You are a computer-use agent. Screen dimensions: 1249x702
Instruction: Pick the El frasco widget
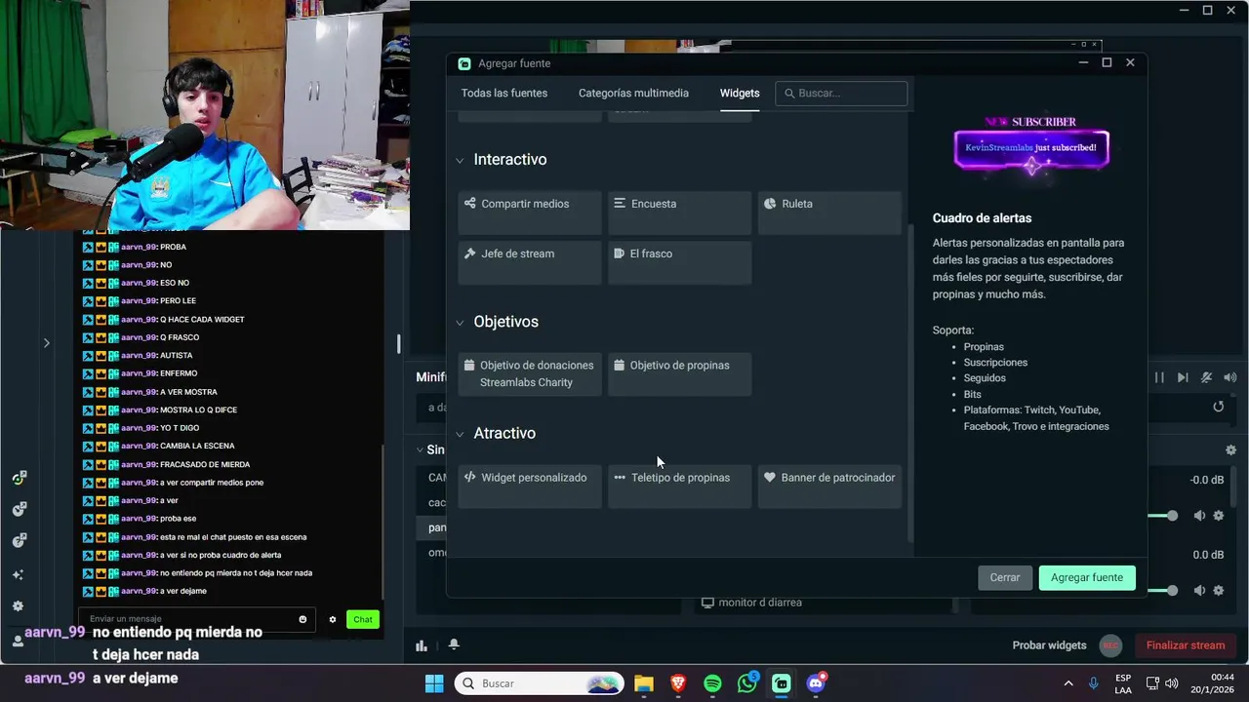[680, 261]
